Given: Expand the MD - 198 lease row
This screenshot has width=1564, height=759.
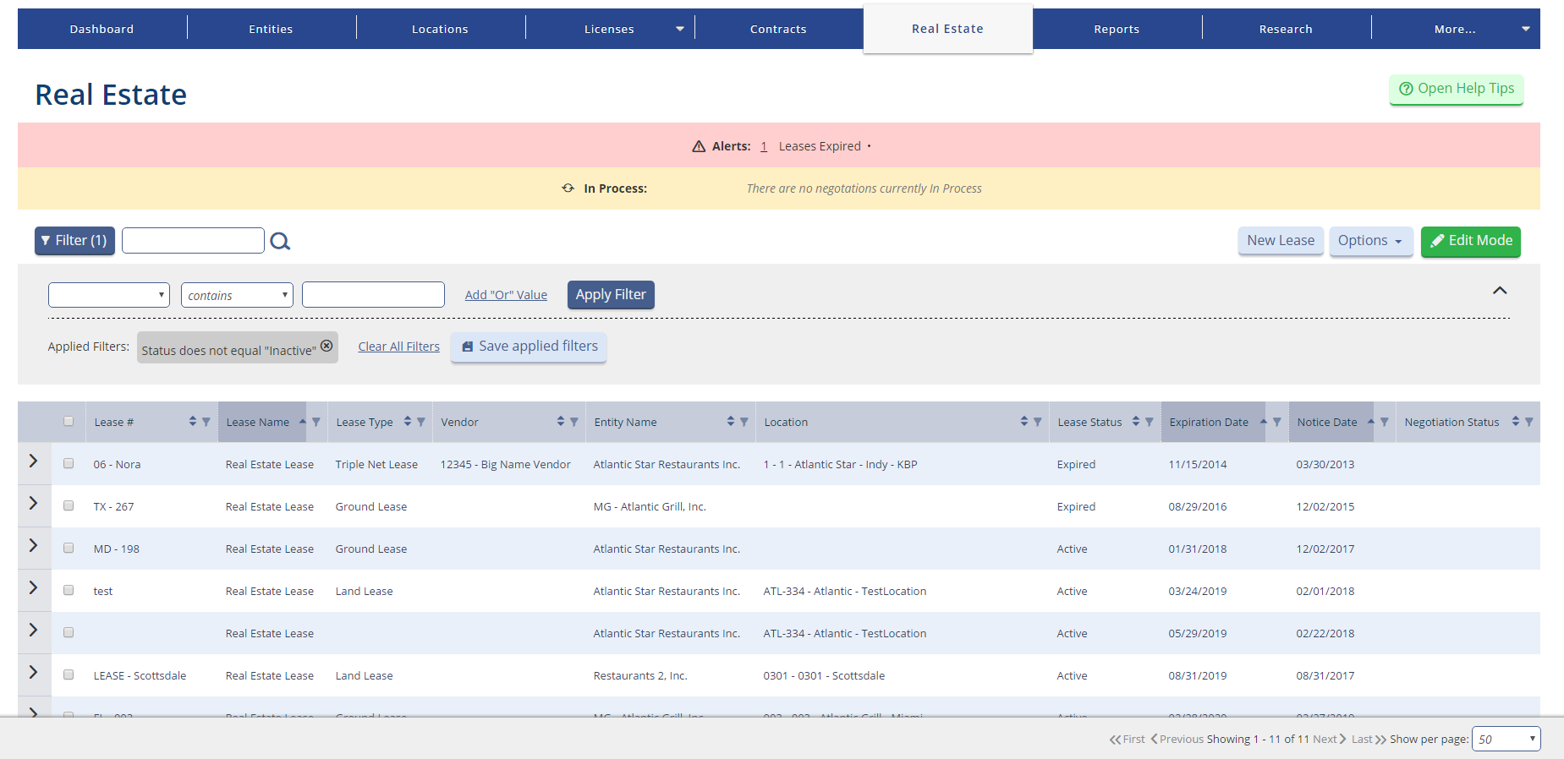Looking at the screenshot, I should [34, 545].
